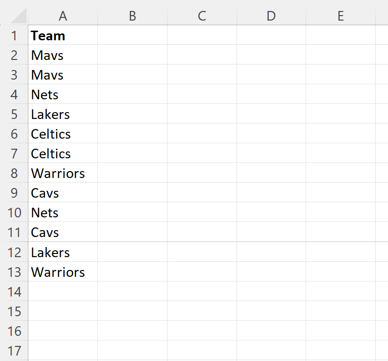Select the row 8 header
The height and width of the screenshot is (361, 388).
(x=14, y=172)
